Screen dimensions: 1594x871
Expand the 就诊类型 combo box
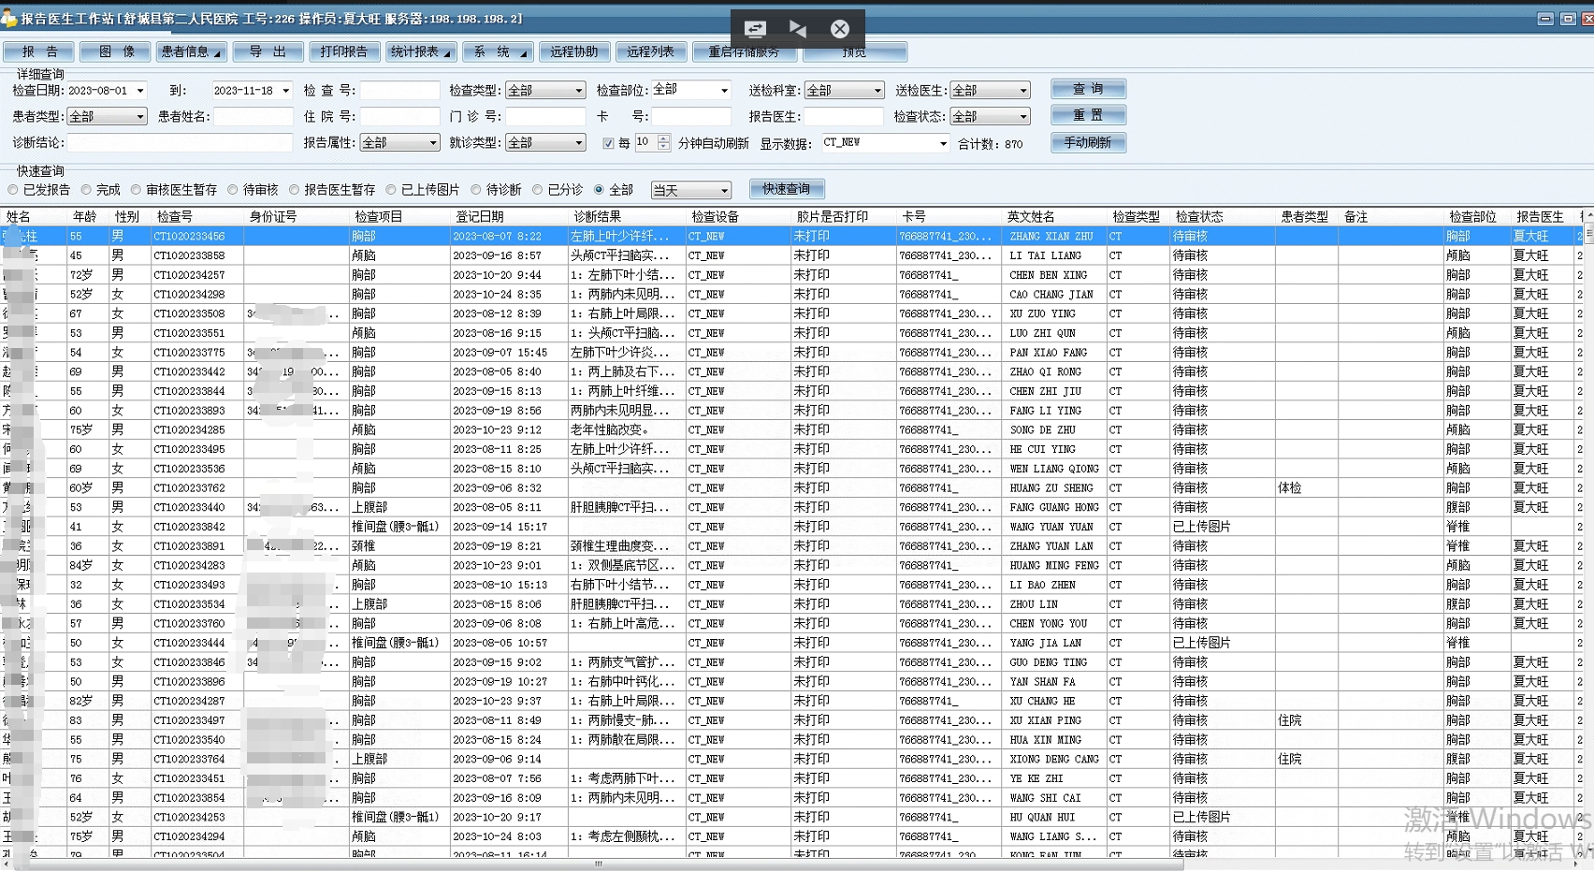pos(579,143)
